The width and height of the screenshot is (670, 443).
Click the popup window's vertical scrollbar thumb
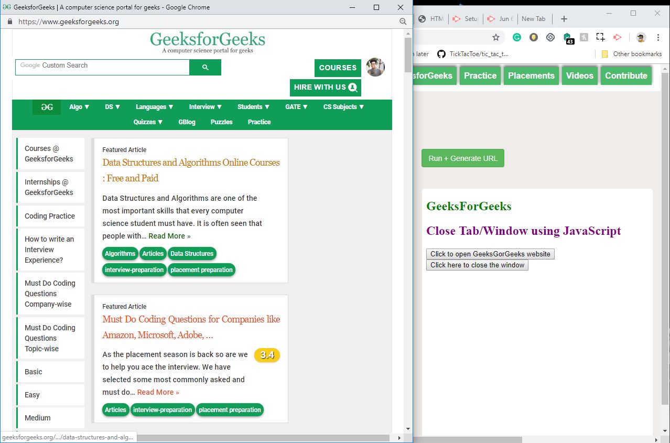click(408, 55)
